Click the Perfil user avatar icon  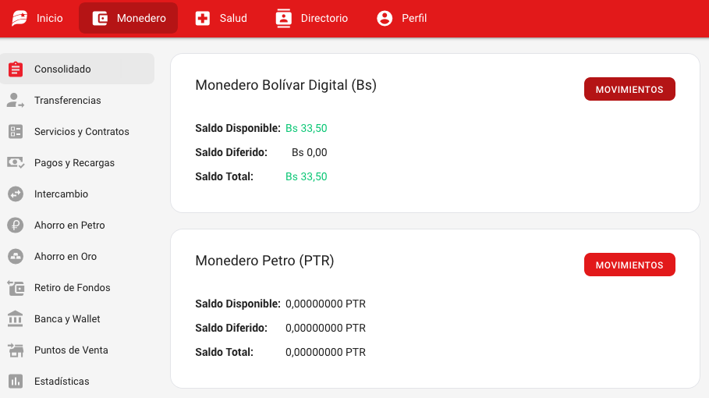point(385,18)
